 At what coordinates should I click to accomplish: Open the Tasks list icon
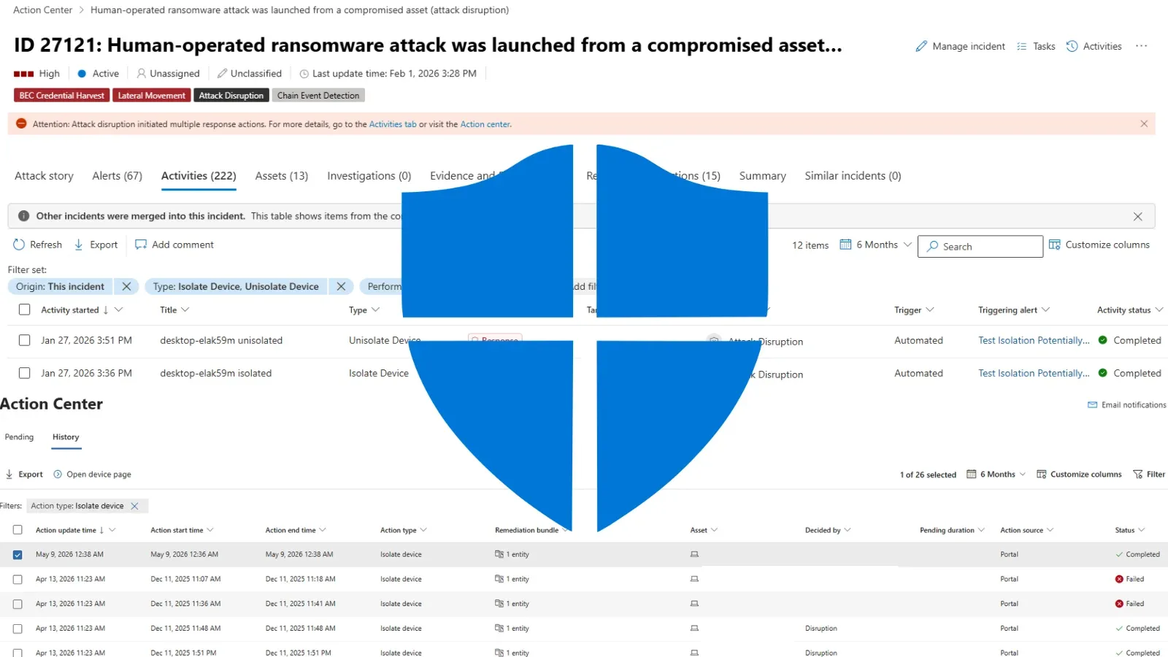pyautogui.click(x=1022, y=46)
